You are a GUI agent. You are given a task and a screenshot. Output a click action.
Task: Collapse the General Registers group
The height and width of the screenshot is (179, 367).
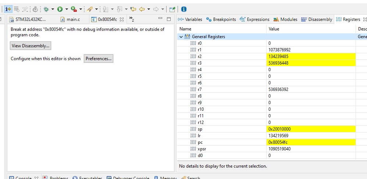click(181, 37)
